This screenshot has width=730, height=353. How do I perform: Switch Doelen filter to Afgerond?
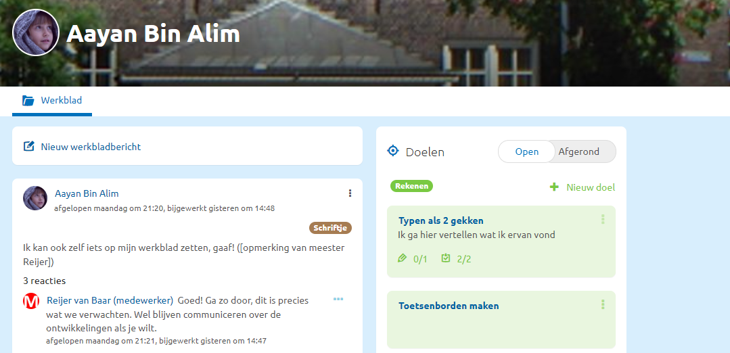(578, 151)
